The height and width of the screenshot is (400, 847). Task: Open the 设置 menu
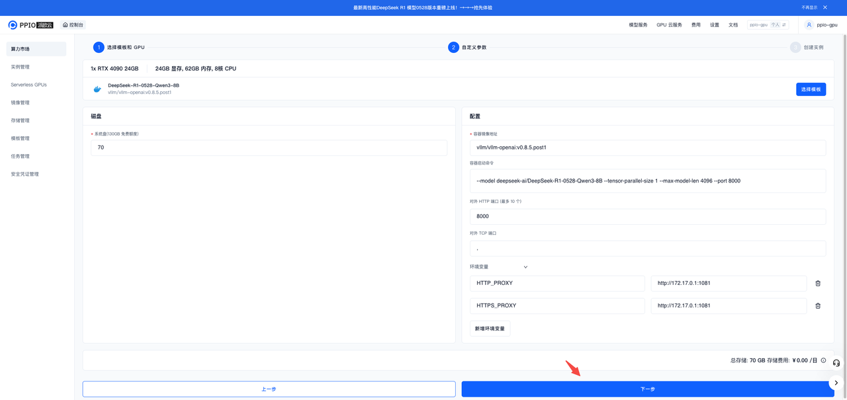tap(714, 24)
